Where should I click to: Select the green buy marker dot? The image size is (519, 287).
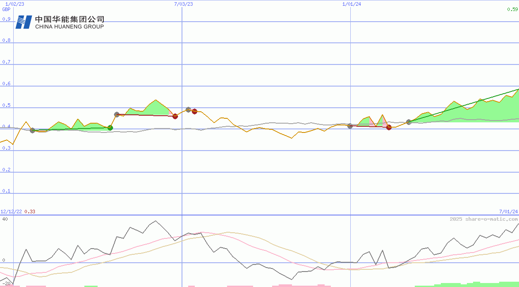point(110,128)
